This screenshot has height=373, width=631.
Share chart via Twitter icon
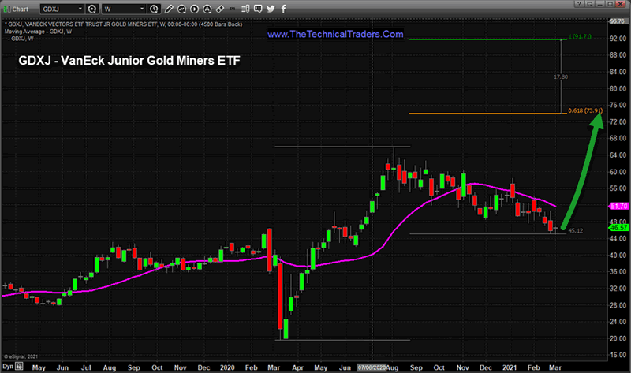[271, 9]
